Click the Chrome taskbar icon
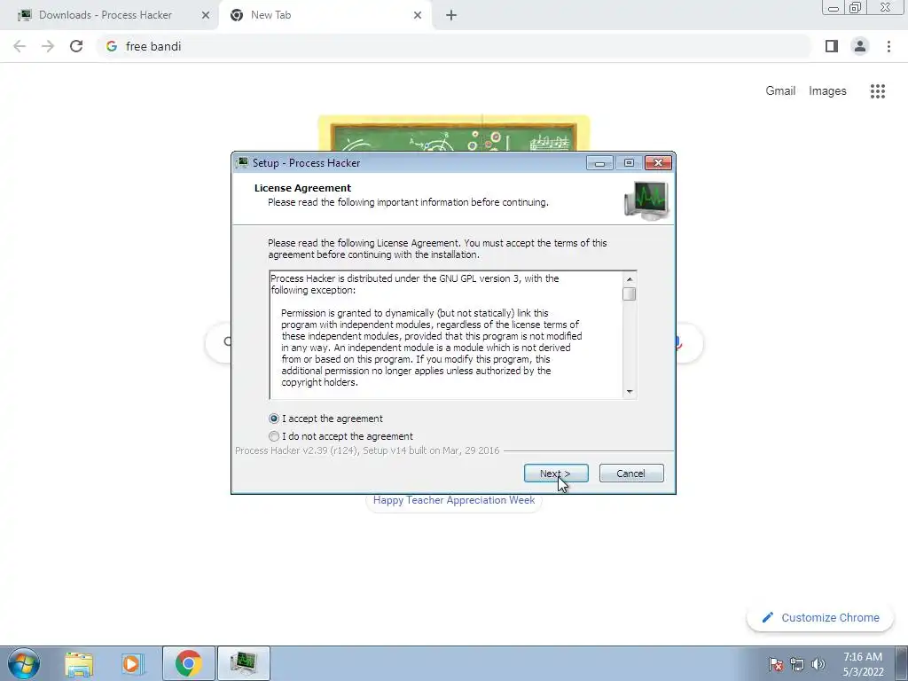The width and height of the screenshot is (908, 681). [x=189, y=663]
